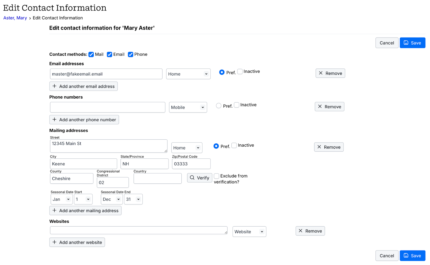Click the Add another email address label
This screenshot has width=430, height=265.
point(87,86)
